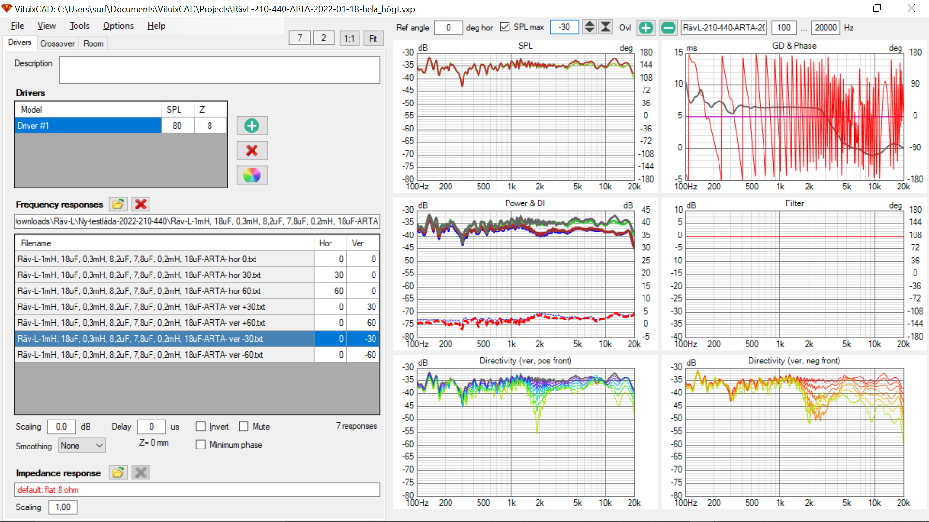Image resolution: width=929 pixels, height=522 pixels.
Task: Enable the Minimum phase checkbox
Action: click(x=200, y=444)
